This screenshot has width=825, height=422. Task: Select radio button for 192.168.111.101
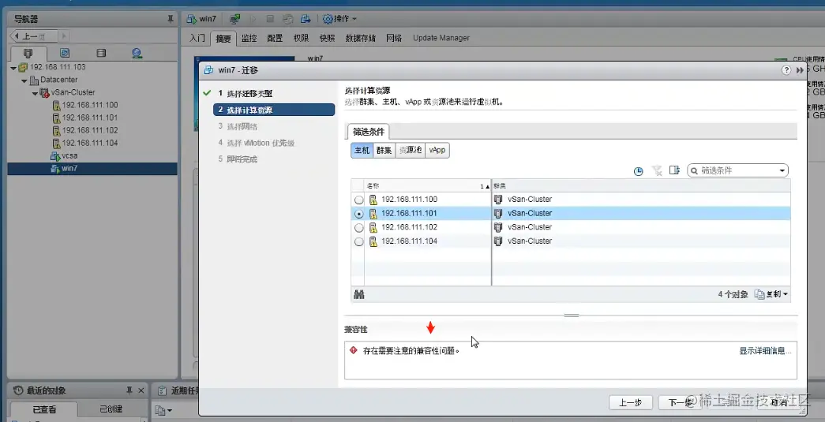pyautogui.click(x=359, y=214)
